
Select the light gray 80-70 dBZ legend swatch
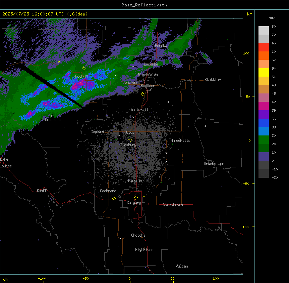(x=264, y=31)
